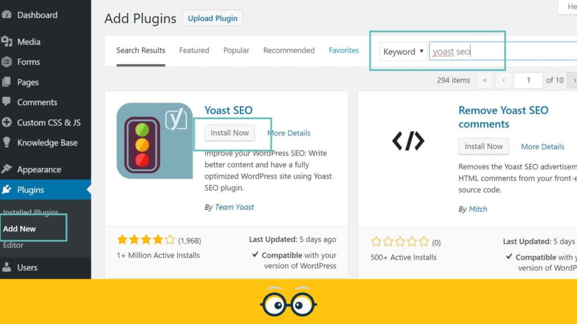Click the current page number field
Screen dimensions: 577x324
(x=529, y=80)
